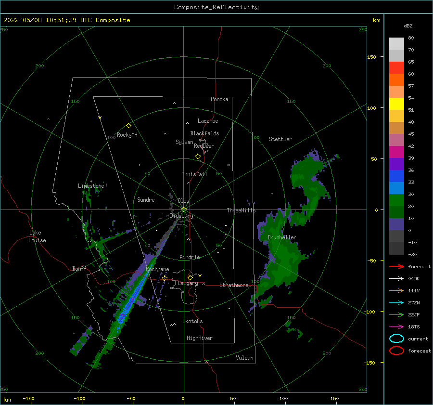The height and width of the screenshot is (405, 433).
Task: Click the cyan current ellipse icon
Action: click(x=396, y=339)
